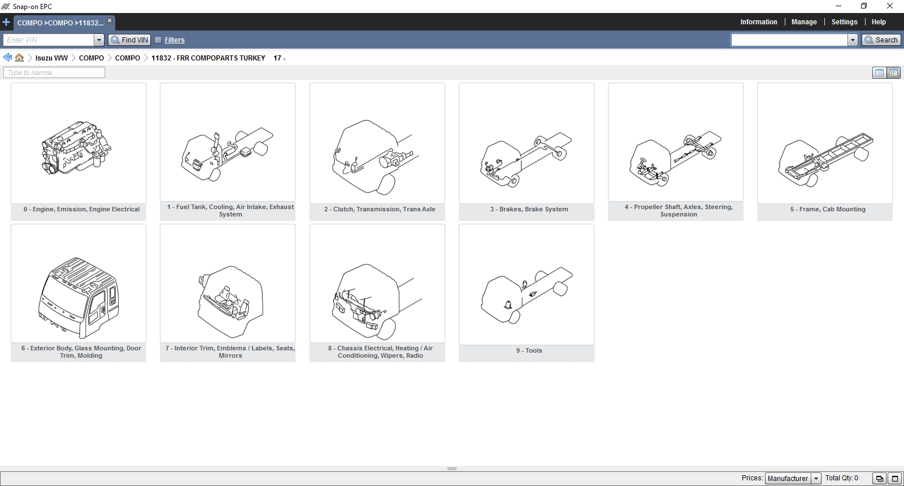Viewport: 904px width, 486px height.
Task: Select the COMPO >COMPO >11832 tab
Action: click(60, 23)
